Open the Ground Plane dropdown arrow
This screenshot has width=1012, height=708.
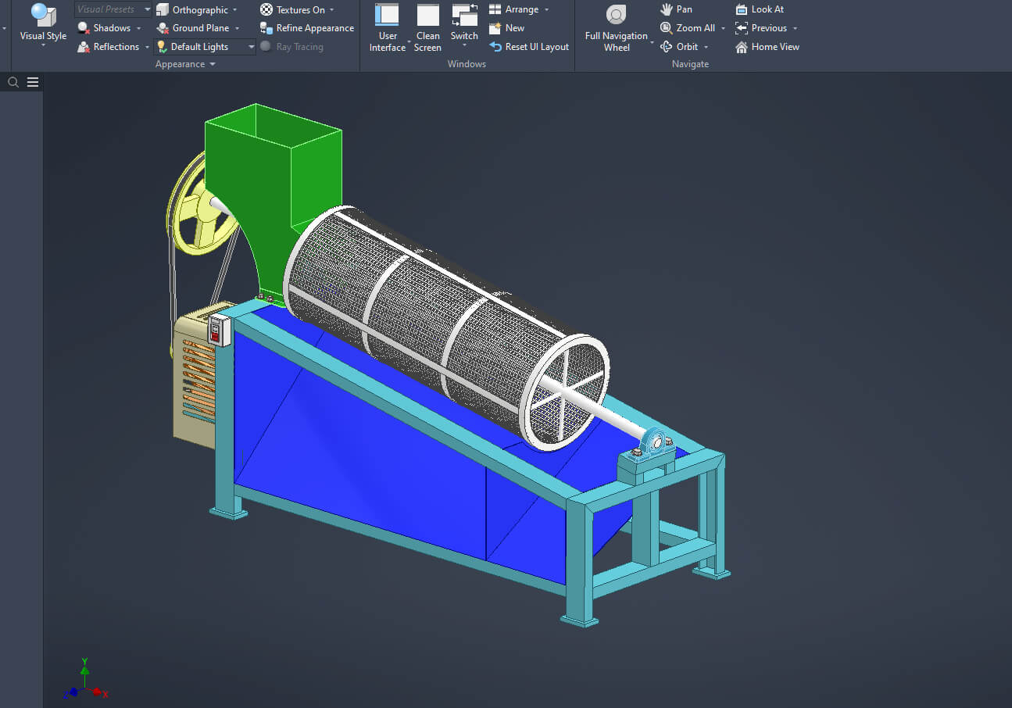[237, 28]
